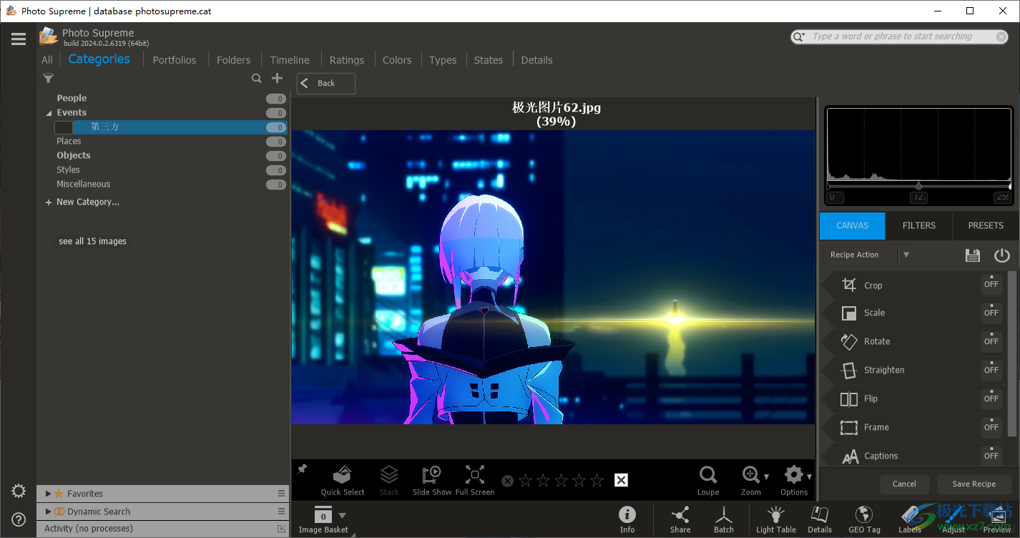
Task: Open Options dropdown gear
Action: pyautogui.click(x=794, y=480)
